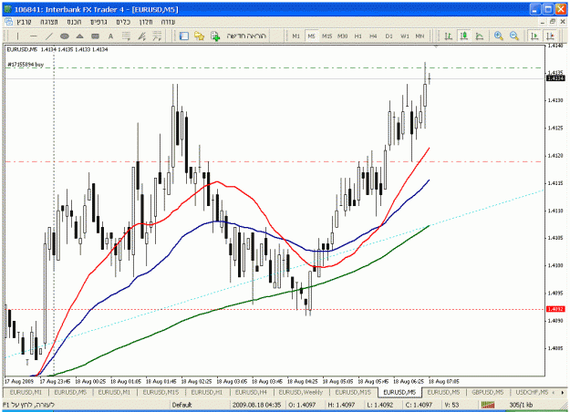The height and width of the screenshot is (412, 570).
Task: Open the עזרה (Help) menu
Action: coord(169,22)
